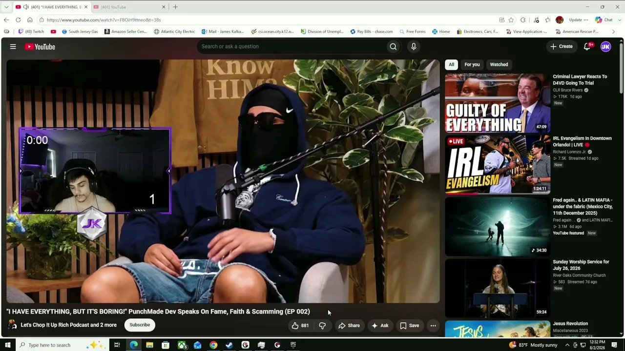The height and width of the screenshot is (351, 625).
Task: Expand the tab search dropdown arrow
Action: pyautogui.click(x=6, y=7)
